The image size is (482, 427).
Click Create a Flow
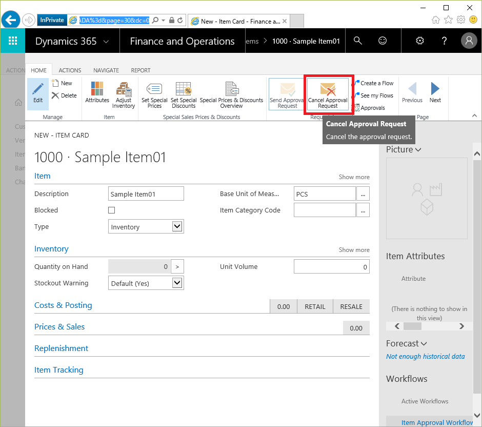click(374, 83)
